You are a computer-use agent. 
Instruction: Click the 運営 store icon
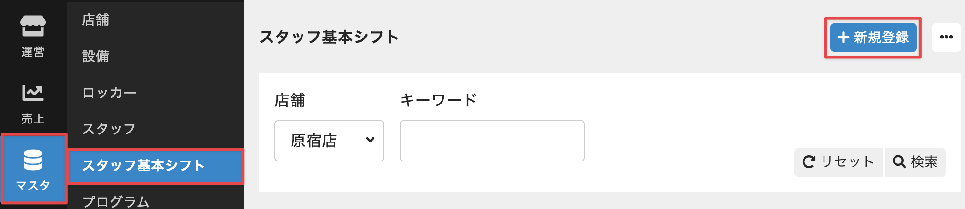[33, 26]
